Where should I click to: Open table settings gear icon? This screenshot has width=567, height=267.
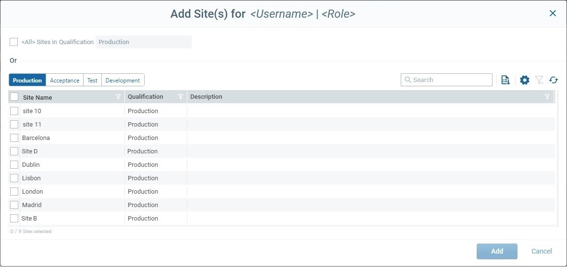(525, 80)
